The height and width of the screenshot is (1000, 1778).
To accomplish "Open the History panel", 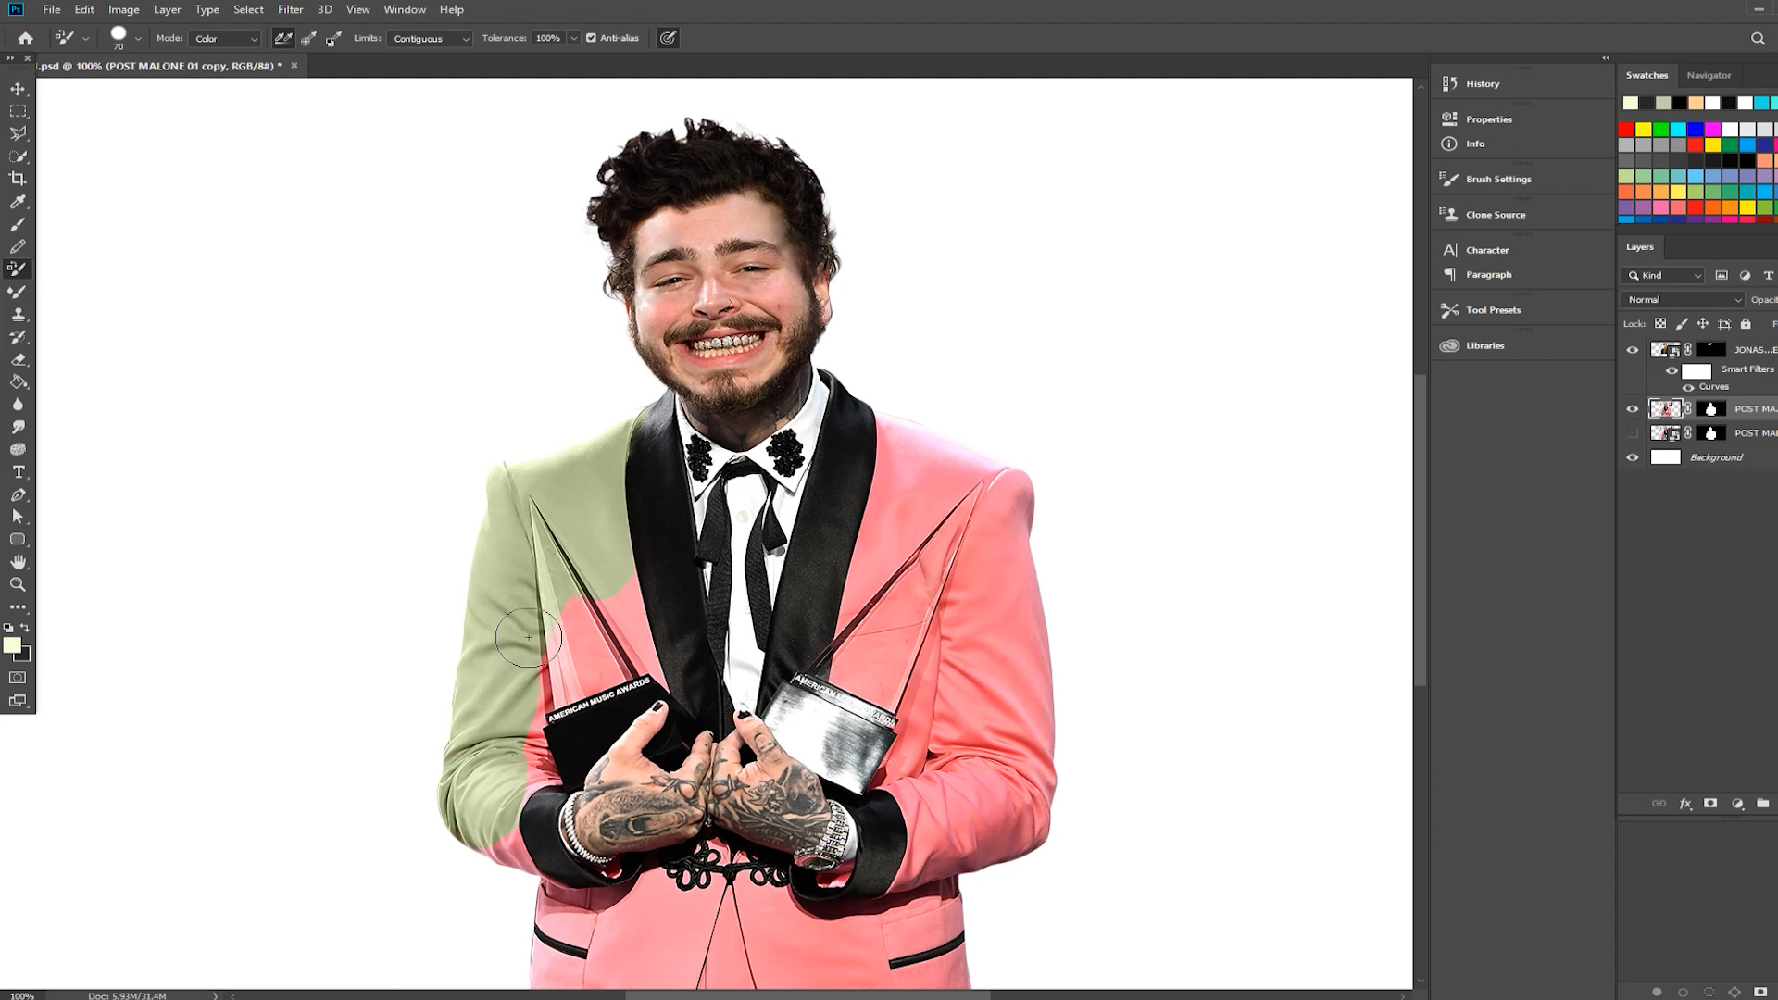I will click(1482, 83).
